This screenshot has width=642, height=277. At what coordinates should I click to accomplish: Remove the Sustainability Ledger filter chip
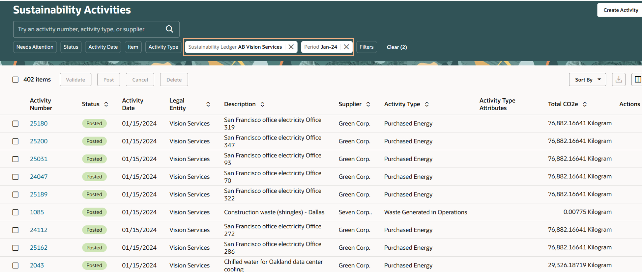coord(291,47)
